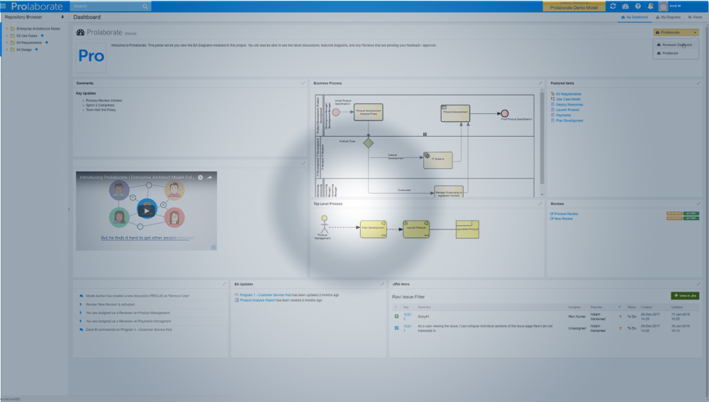
Task: Open the New Review link in Reviews
Action: tap(564, 219)
